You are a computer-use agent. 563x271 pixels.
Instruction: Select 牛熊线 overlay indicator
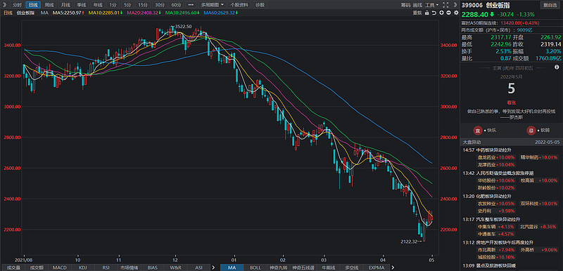pos(328,267)
